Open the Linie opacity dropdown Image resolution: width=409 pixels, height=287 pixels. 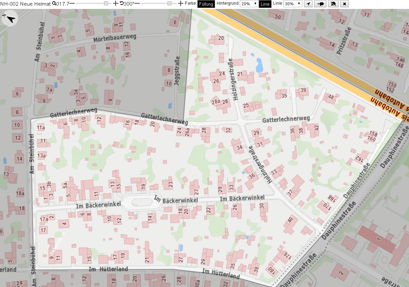click(293, 4)
